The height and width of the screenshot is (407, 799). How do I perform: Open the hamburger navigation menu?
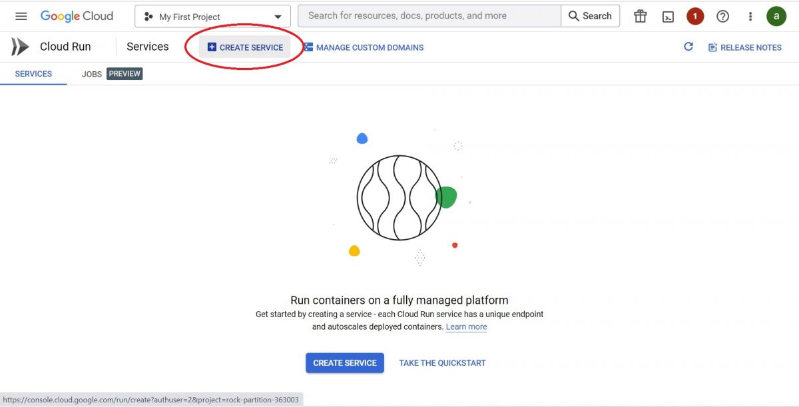tap(21, 16)
